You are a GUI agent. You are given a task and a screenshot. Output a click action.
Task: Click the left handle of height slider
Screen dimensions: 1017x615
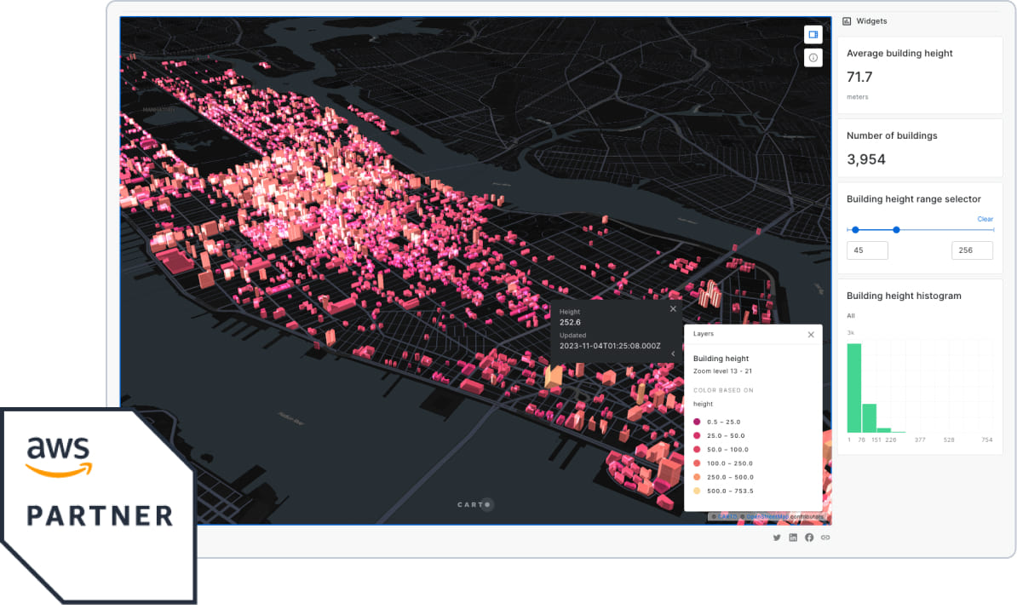855,229
